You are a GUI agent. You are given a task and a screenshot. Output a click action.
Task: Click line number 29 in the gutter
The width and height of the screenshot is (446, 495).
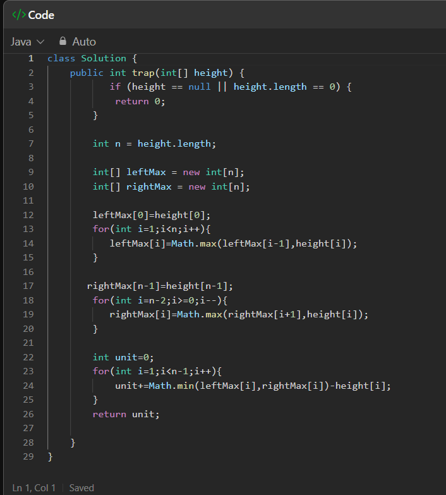28,456
